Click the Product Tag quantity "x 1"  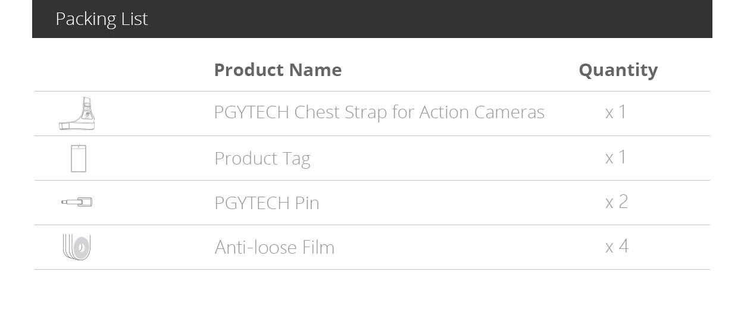point(616,157)
